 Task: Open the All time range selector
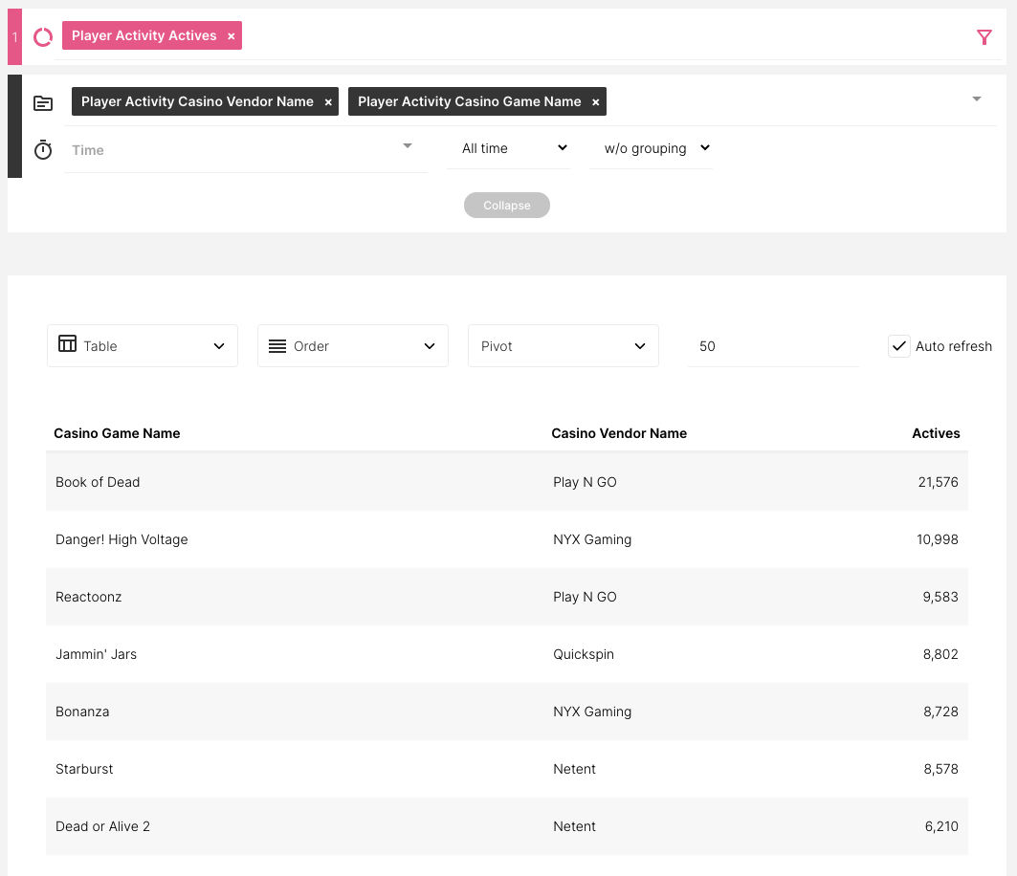509,148
